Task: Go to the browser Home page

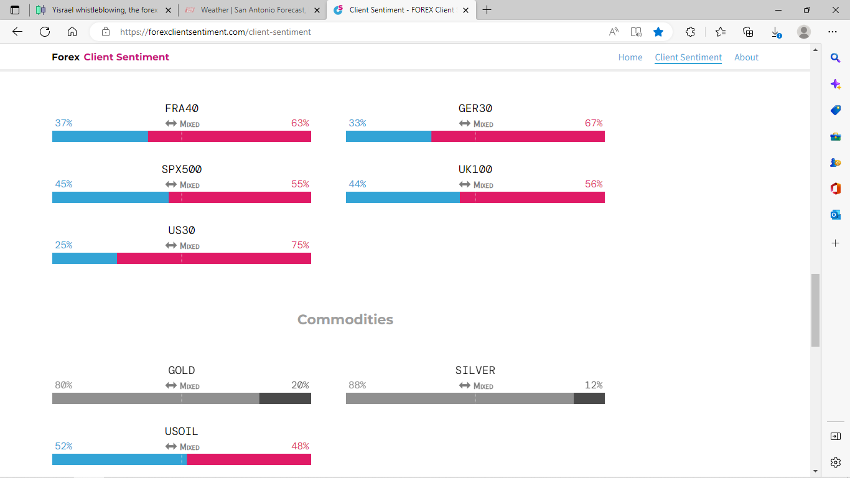Action: pos(72,32)
